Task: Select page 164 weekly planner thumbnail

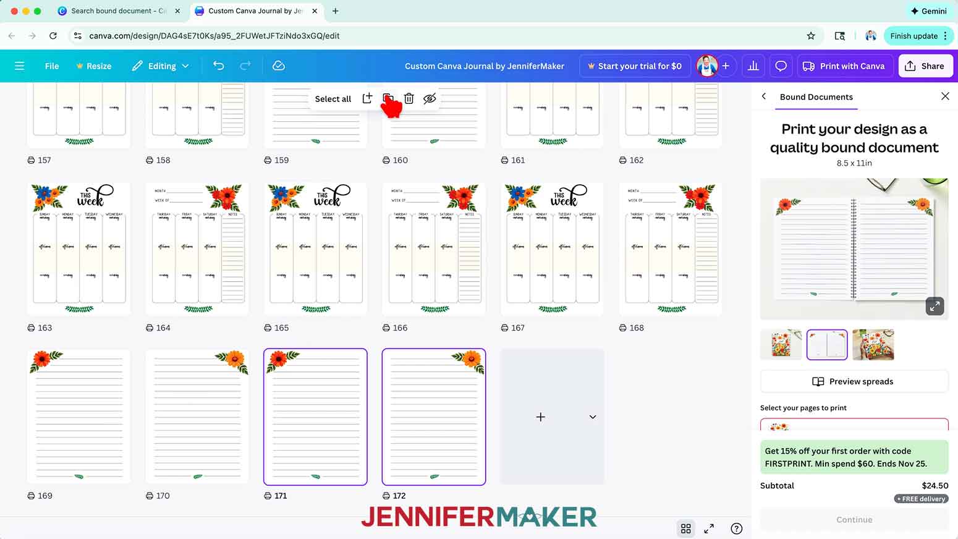Action: [x=197, y=249]
